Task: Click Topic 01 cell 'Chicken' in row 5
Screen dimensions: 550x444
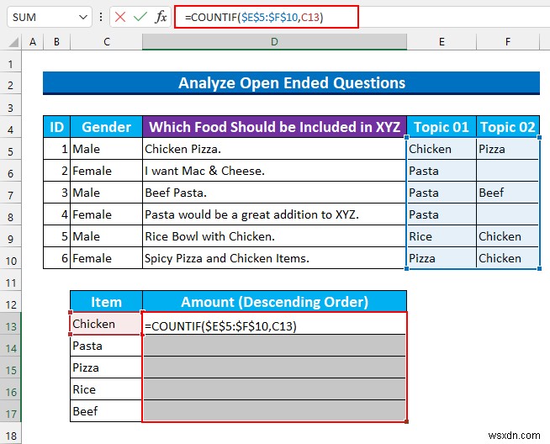Action: click(442, 149)
